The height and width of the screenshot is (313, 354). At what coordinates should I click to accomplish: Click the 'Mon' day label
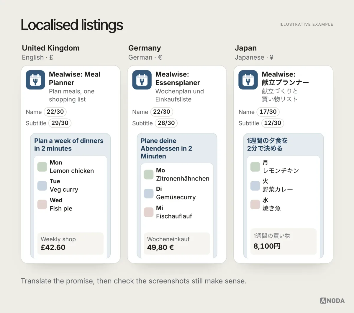[x=56, y=163]
